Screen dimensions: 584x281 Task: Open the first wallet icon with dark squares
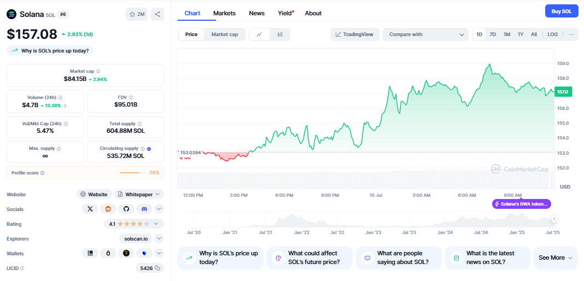[90, 254]
